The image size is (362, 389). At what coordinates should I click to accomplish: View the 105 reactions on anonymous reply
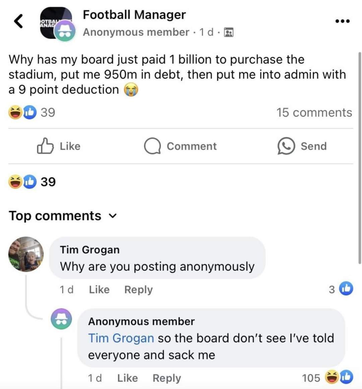tap(327, 378)
